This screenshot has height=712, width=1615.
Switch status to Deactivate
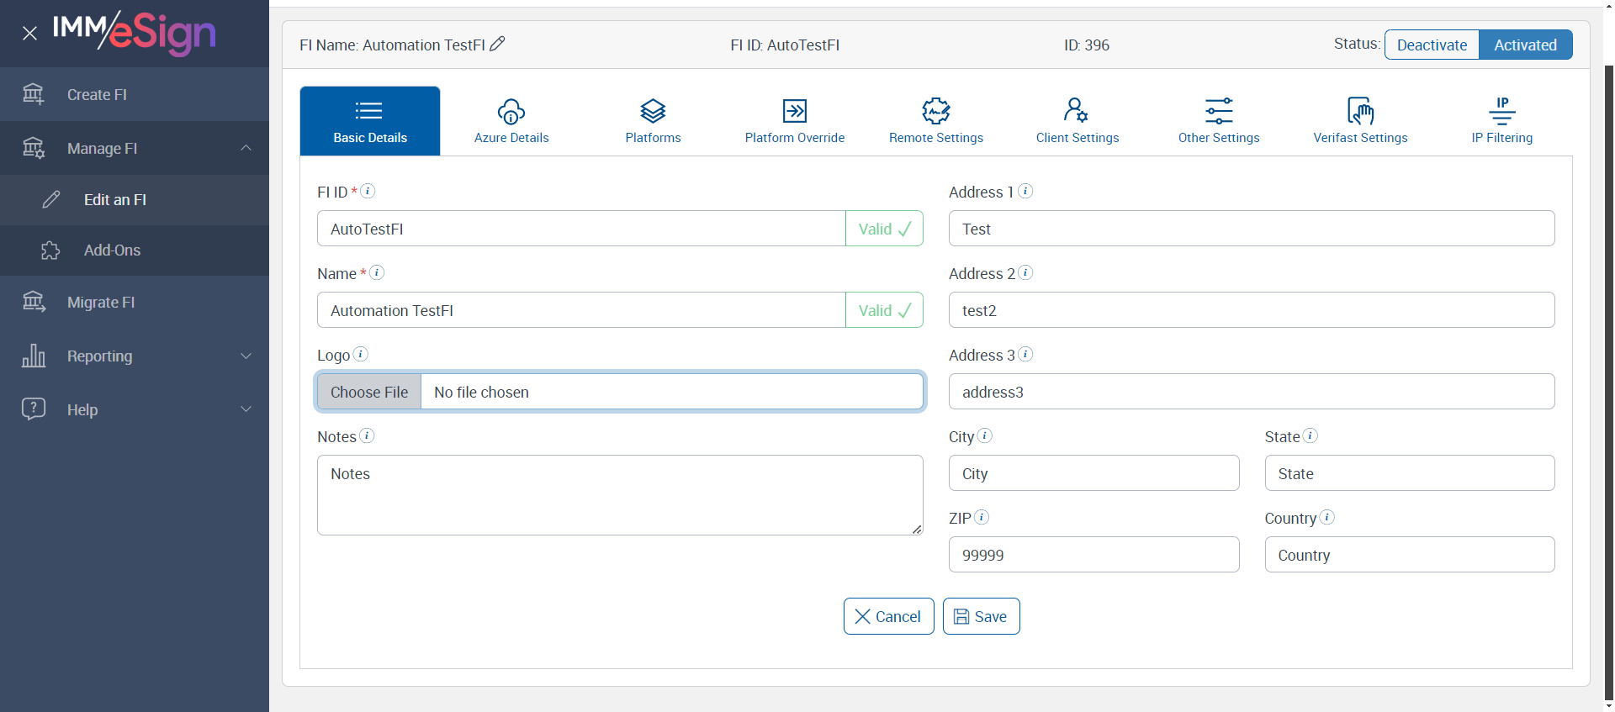[1432, 45]
